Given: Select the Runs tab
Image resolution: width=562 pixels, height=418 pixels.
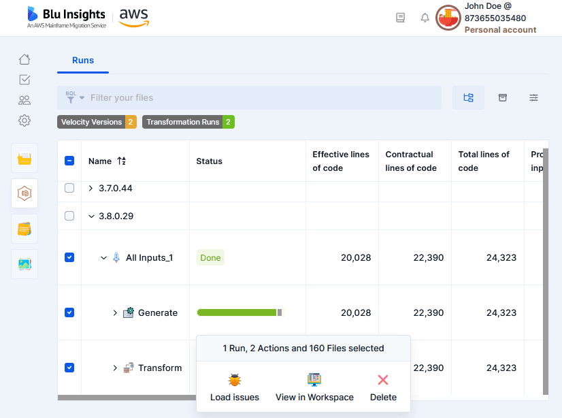Looking at the screenshot, I should (x=83, y=60).
